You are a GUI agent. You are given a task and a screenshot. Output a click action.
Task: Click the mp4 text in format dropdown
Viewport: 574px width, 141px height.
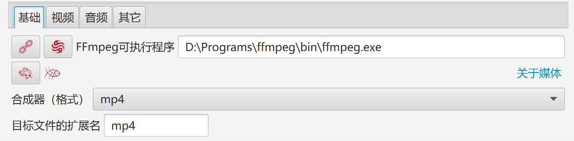click(112, 100)
